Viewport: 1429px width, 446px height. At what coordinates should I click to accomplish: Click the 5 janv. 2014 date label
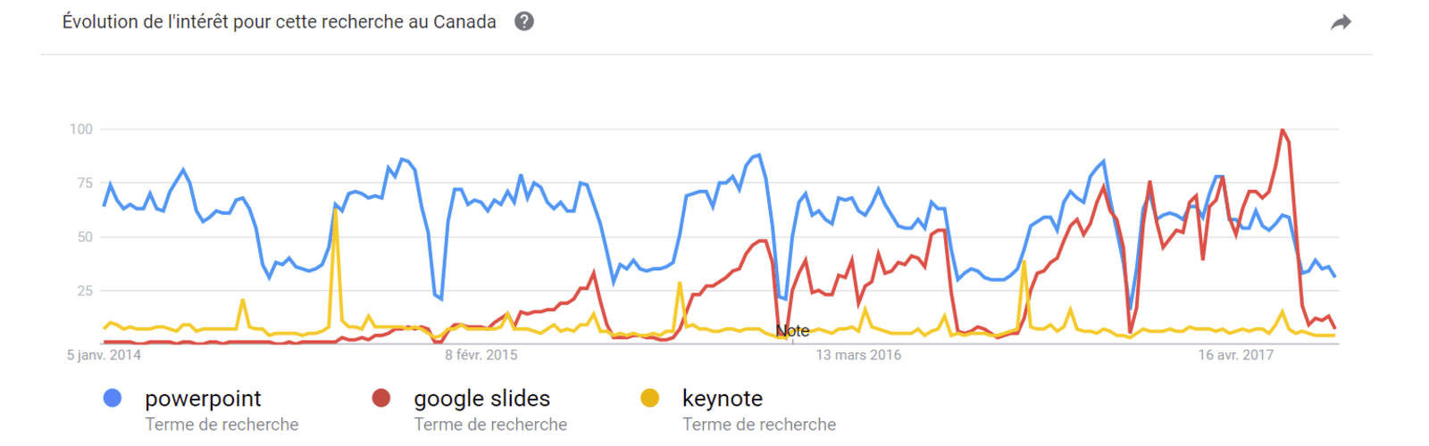(x=104, y=355)
